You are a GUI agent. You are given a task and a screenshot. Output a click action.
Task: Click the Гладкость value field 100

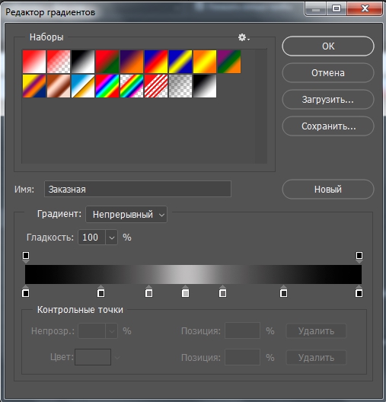point(91,237)
